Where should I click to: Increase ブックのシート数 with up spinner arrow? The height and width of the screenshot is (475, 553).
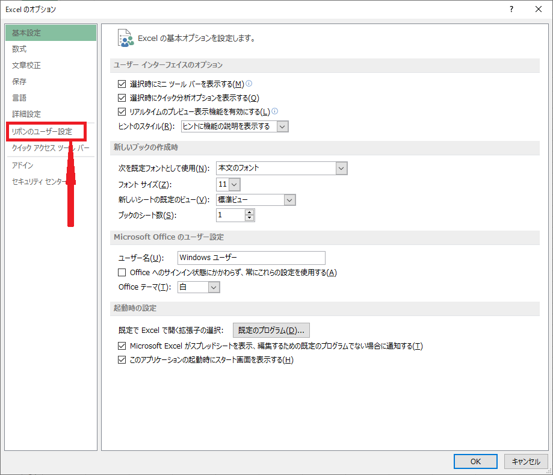coord(249,212)
